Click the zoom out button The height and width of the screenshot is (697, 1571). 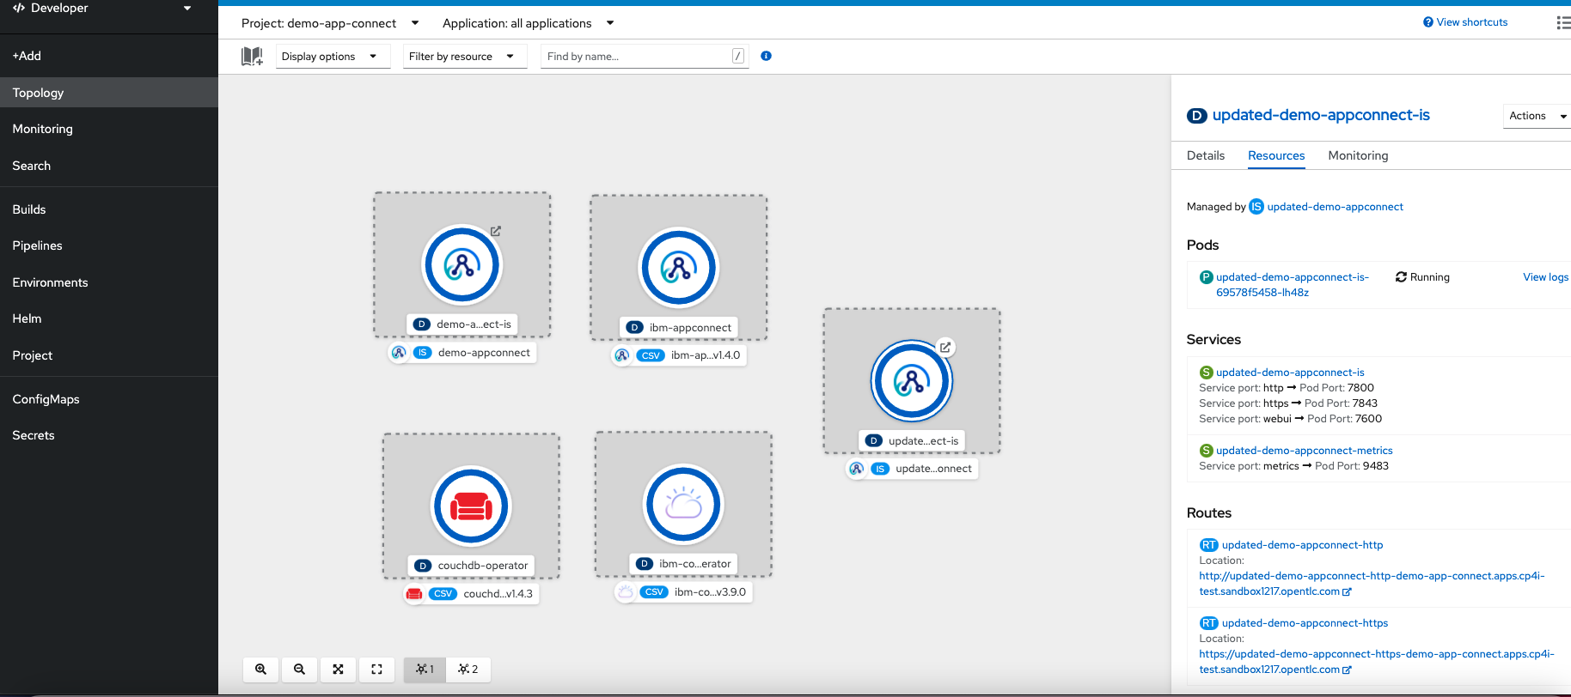coord(300,670)
